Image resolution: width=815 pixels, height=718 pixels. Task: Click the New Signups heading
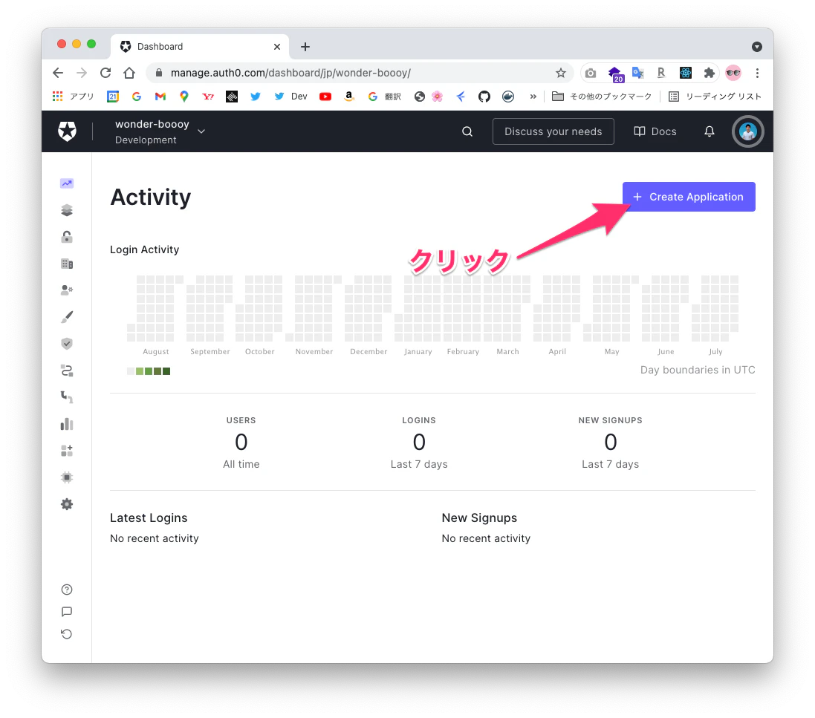coord(479,518)
